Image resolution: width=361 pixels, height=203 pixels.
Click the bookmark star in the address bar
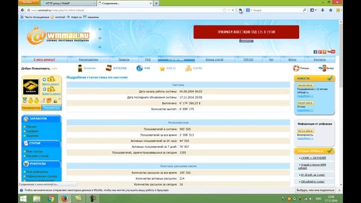224,10
